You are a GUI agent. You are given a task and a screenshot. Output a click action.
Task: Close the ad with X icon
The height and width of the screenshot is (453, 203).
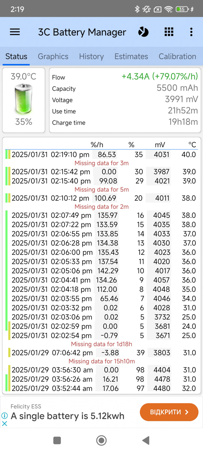click(5, 424)
